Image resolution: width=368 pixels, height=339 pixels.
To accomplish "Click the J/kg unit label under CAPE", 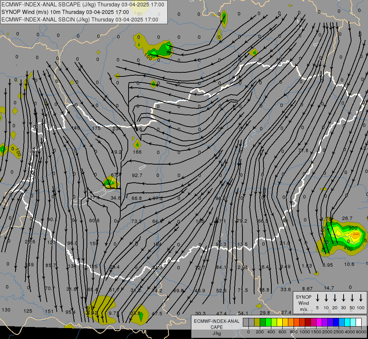I will point(217,333).
